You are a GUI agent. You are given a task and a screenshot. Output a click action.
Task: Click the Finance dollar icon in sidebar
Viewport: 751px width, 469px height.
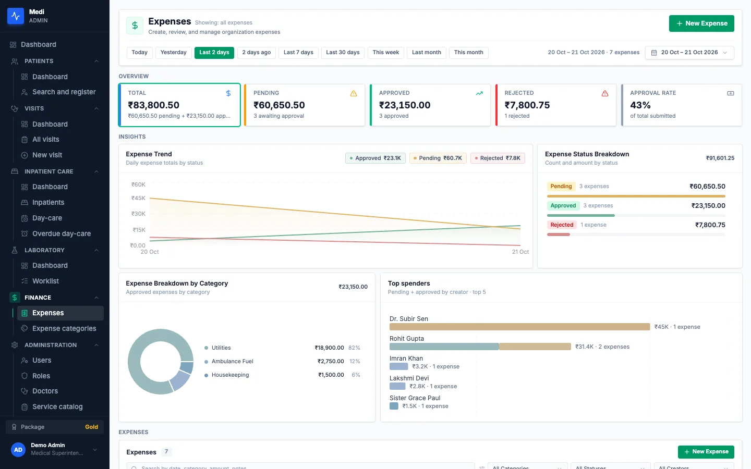click(15, 298)
